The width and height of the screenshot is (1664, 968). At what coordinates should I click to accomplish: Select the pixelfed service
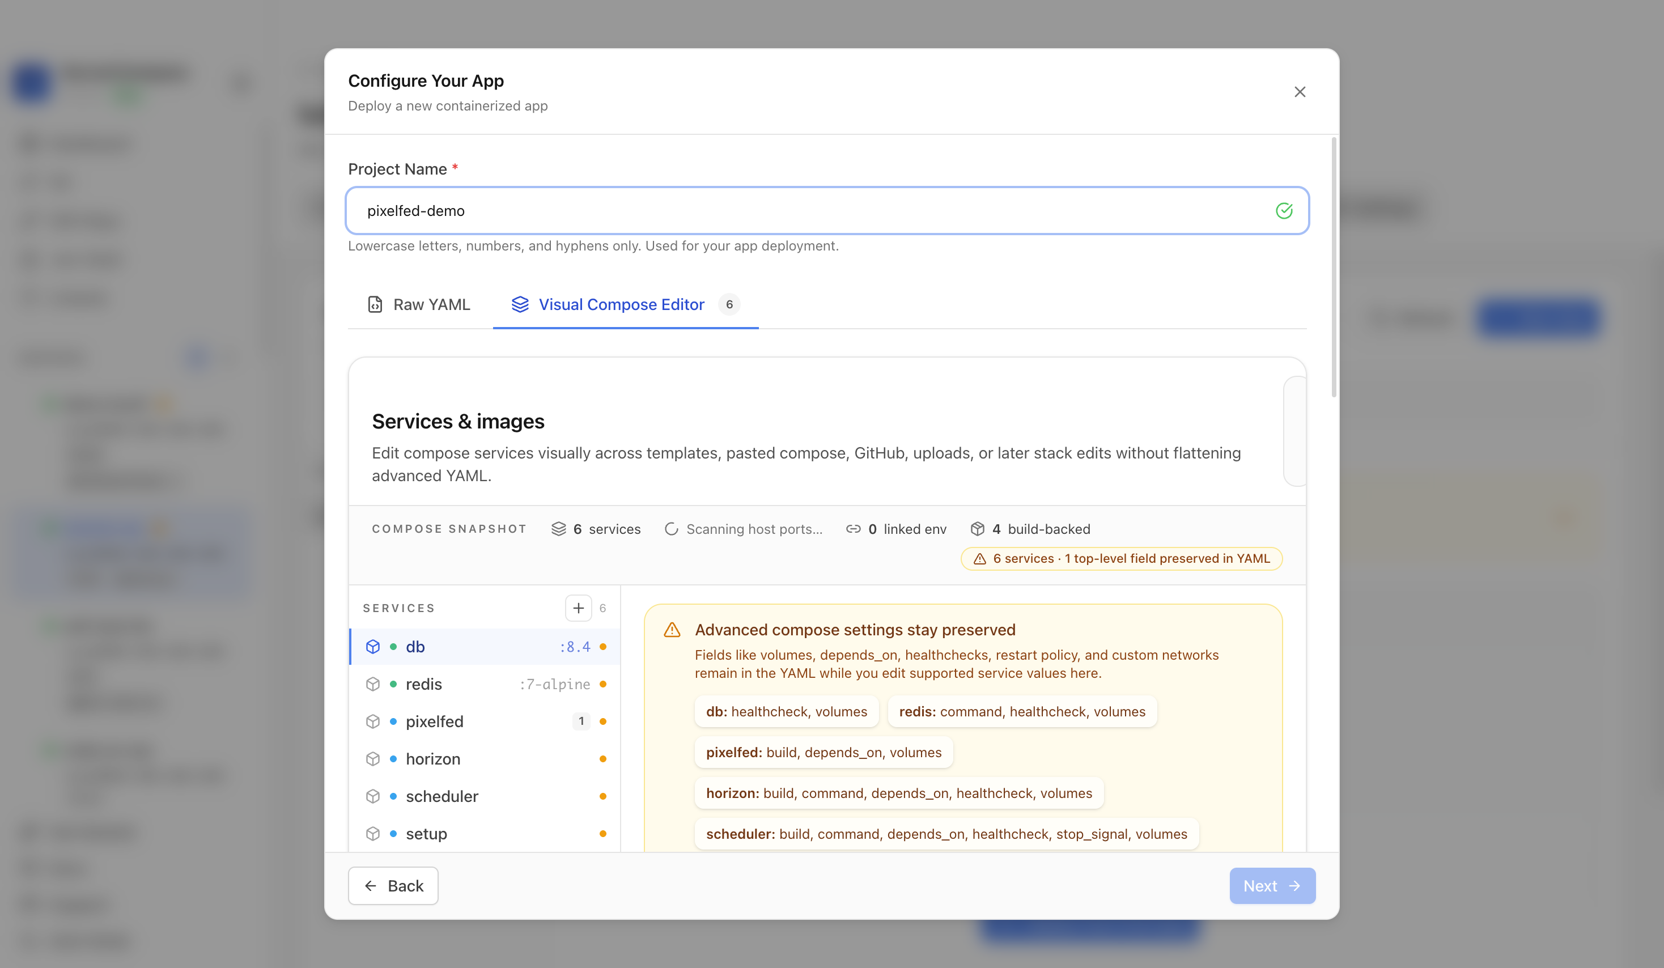tap(485, 721)
